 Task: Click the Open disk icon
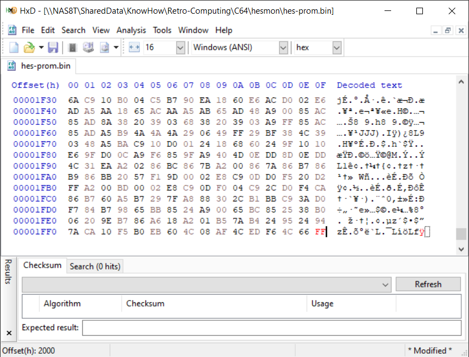tap(88, 48)
